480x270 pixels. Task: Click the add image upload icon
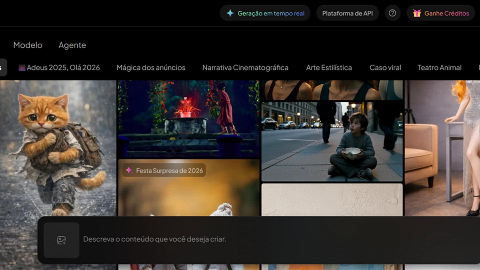[61, 240]
